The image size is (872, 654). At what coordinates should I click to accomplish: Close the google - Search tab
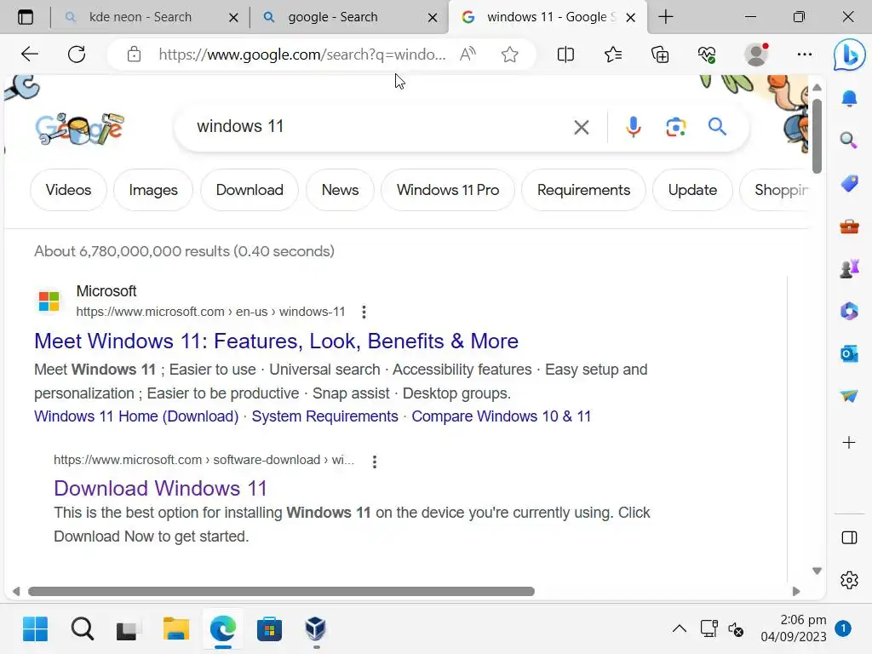(x=432, y=18)
